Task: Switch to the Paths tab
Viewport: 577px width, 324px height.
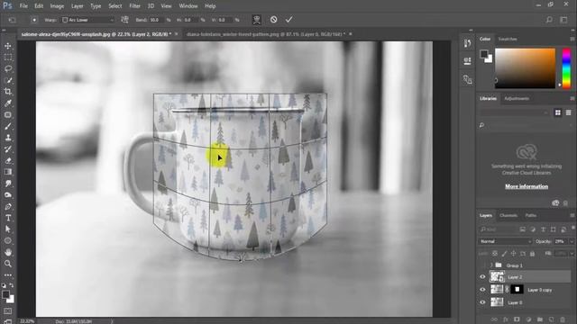Action: (531, 216)
